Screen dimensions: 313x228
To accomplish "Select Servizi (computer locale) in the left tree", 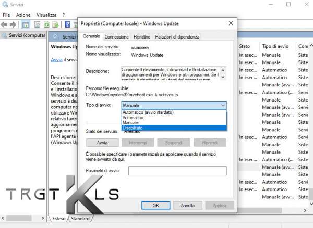I will (24, 35).
